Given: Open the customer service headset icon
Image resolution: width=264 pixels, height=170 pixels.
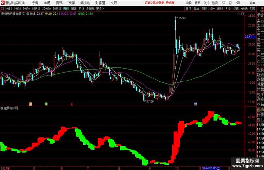Looking at the screenshot, I should point(223,3).
